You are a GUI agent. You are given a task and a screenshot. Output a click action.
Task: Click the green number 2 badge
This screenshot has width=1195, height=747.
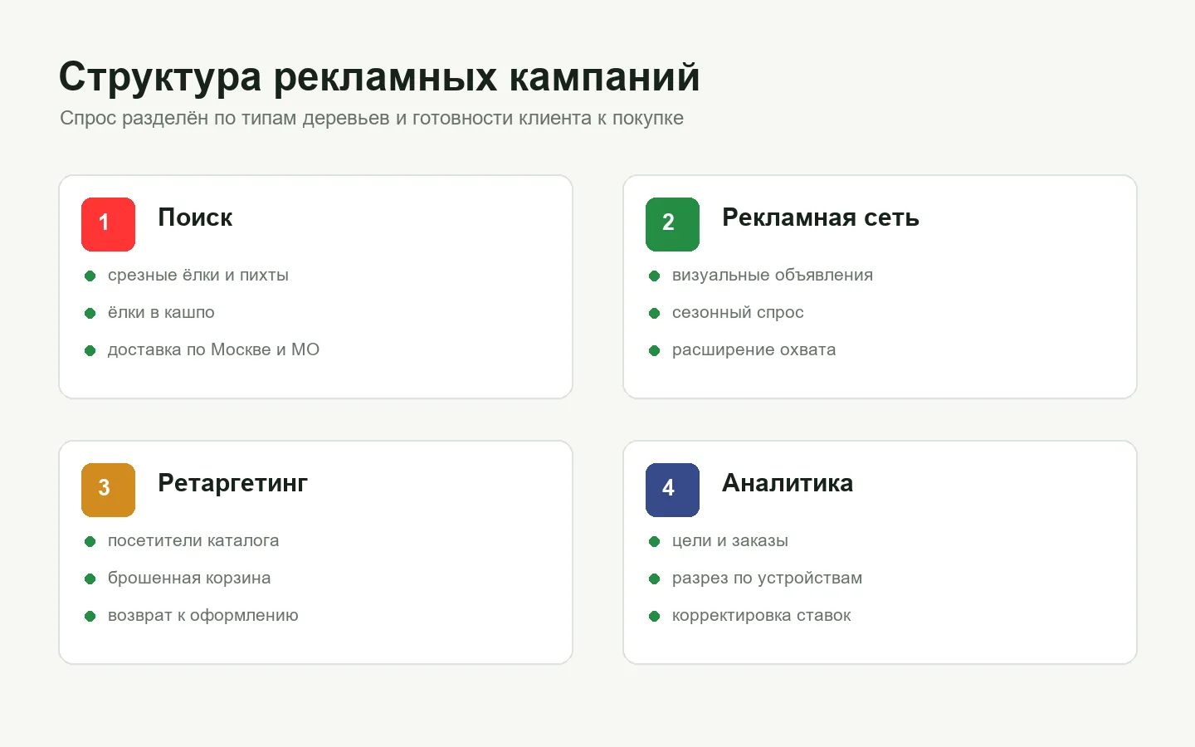pyautogui.click(x=672, y=224)
